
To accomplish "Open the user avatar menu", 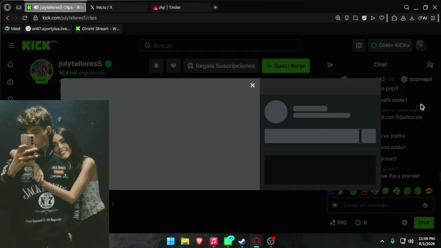I will [421, 45].
